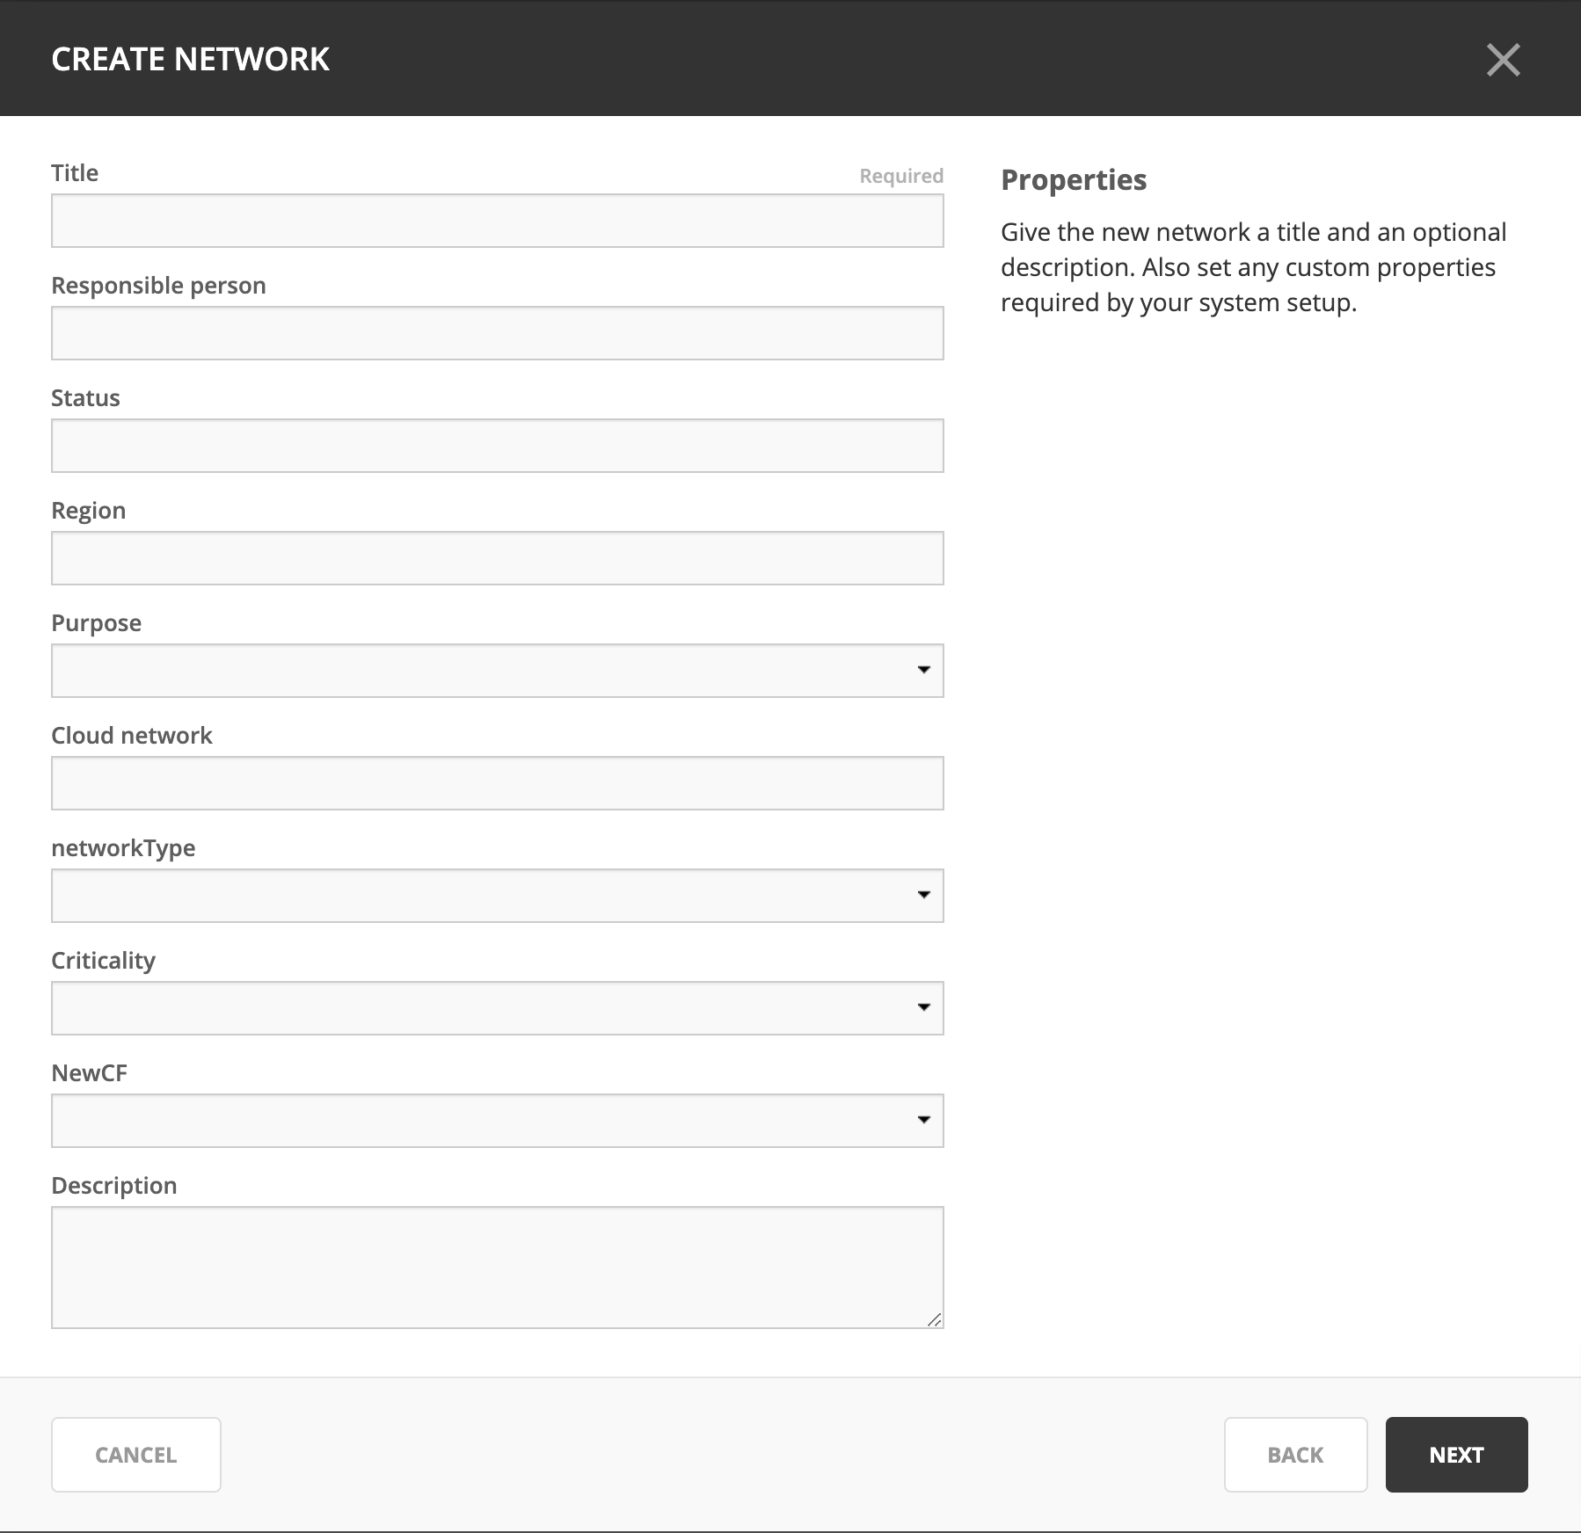Screen dimensions: 1581x1533
Task: Click the NewCF dropdown arrow icon
Action: coord(923,1120)
